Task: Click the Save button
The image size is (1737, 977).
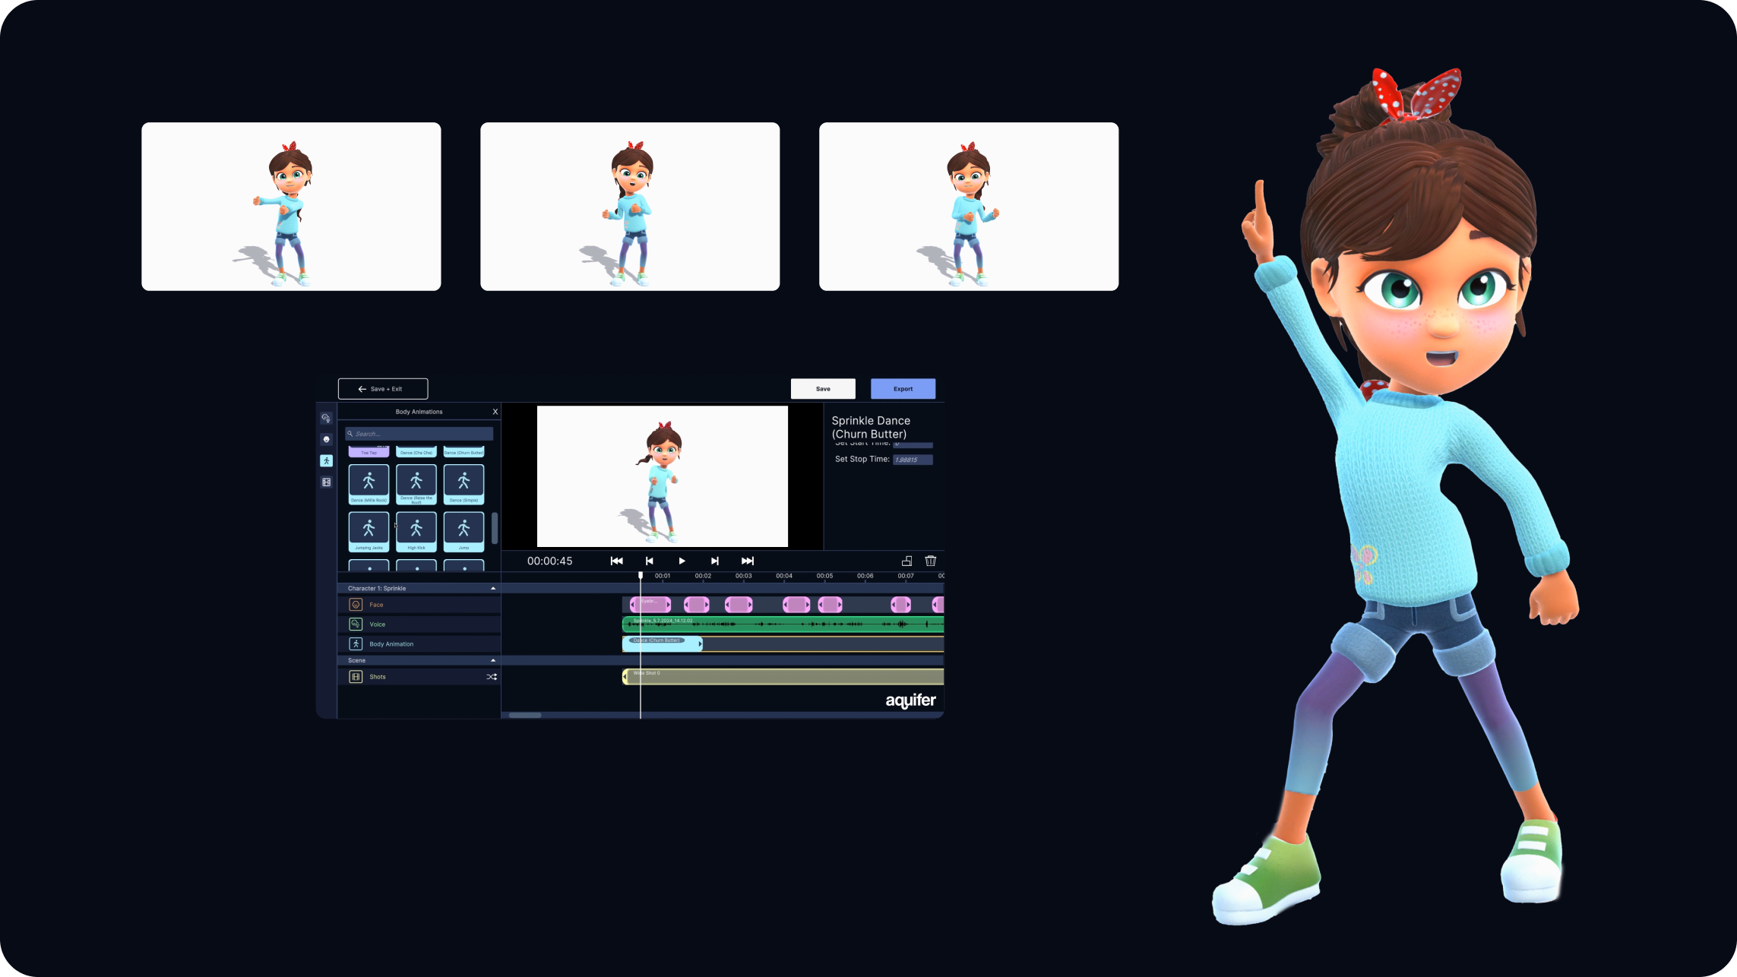Action: (x=822, y=388)
